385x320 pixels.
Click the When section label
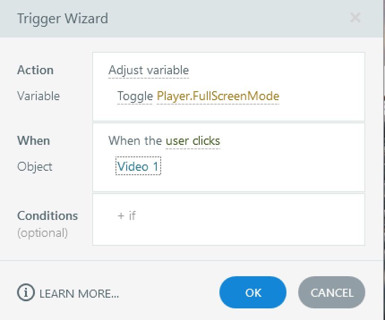point(34,141)
